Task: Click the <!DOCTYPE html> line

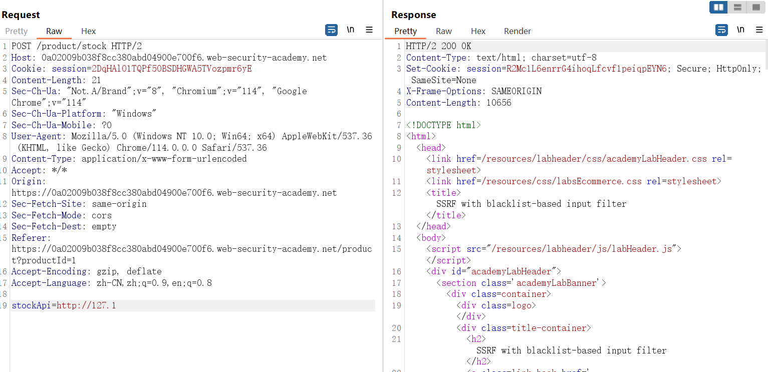Action: point(443,125)
